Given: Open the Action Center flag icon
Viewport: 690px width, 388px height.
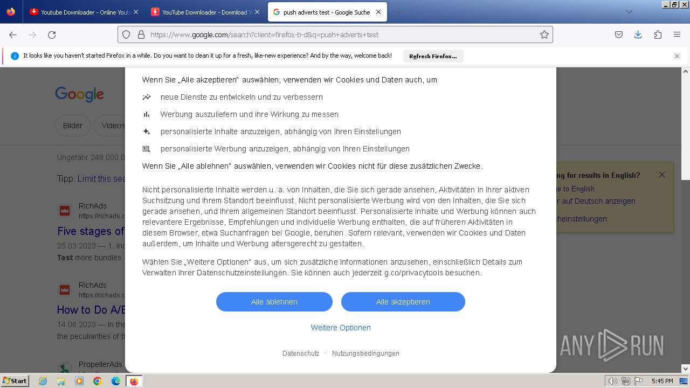Looking at the screenshot, I should [x=639, y=381].
